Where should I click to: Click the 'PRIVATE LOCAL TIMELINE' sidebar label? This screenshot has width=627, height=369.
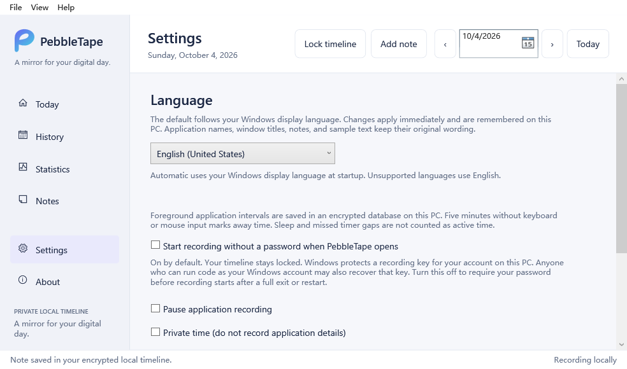point(51,312)
